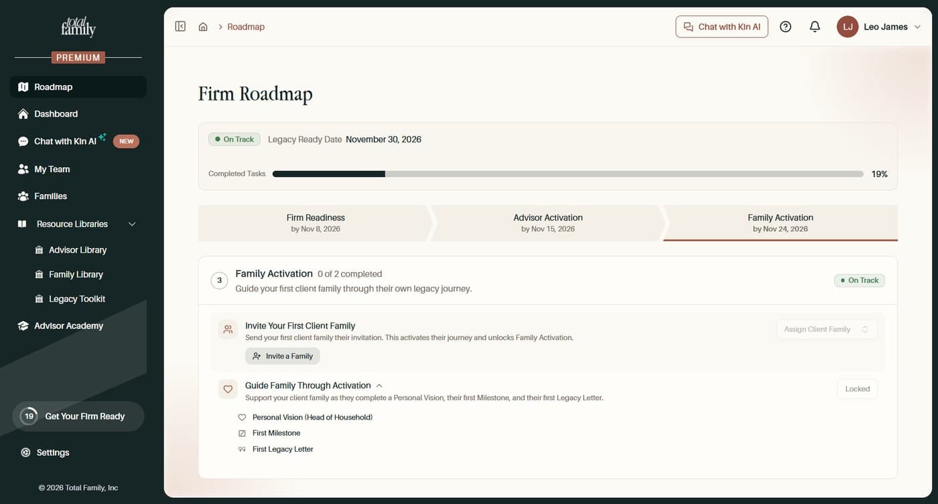Click the heart icon next to Personal Vision
Viewport: 938px width, 504px height.
[243, 418]
